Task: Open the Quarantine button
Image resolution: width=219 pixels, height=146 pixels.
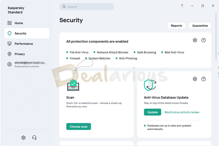Action: [200, 26]
